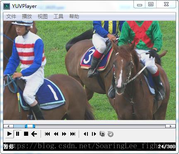Minimize the YUVPlayer window
Viewport: 179px width, 154px height.
pyautogui.click(x=140, y=5)
